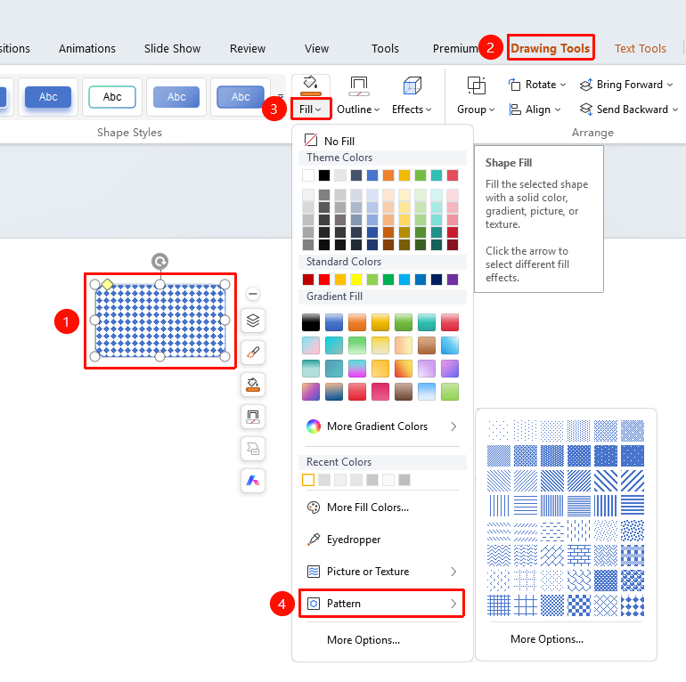The height and width of the screenshot is (682, 686).
Task: Select the Drawing Tools tab
Action: coord(551,48)
